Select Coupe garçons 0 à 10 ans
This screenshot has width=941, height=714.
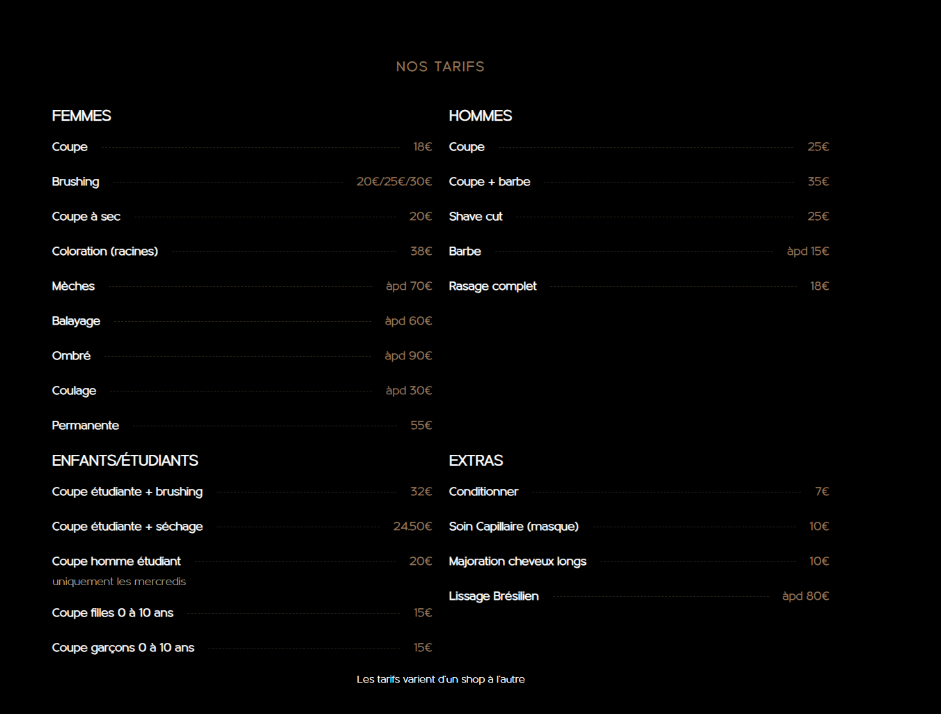click(123, 648)
